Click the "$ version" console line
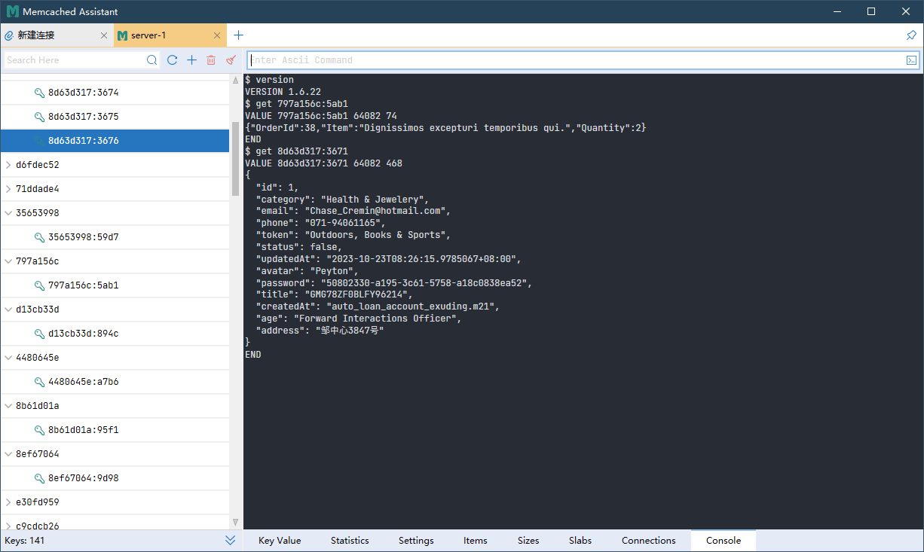 pos(269,80)
